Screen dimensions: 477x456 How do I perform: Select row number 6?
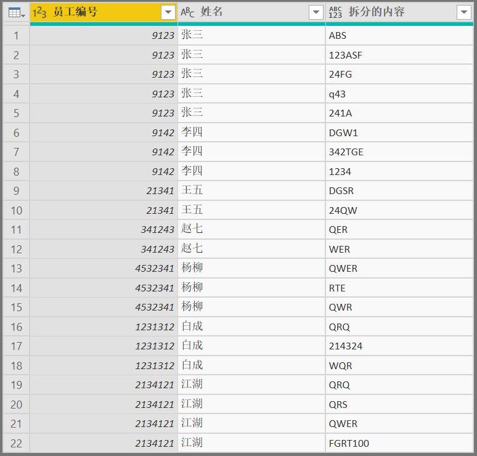pos(16,132)
